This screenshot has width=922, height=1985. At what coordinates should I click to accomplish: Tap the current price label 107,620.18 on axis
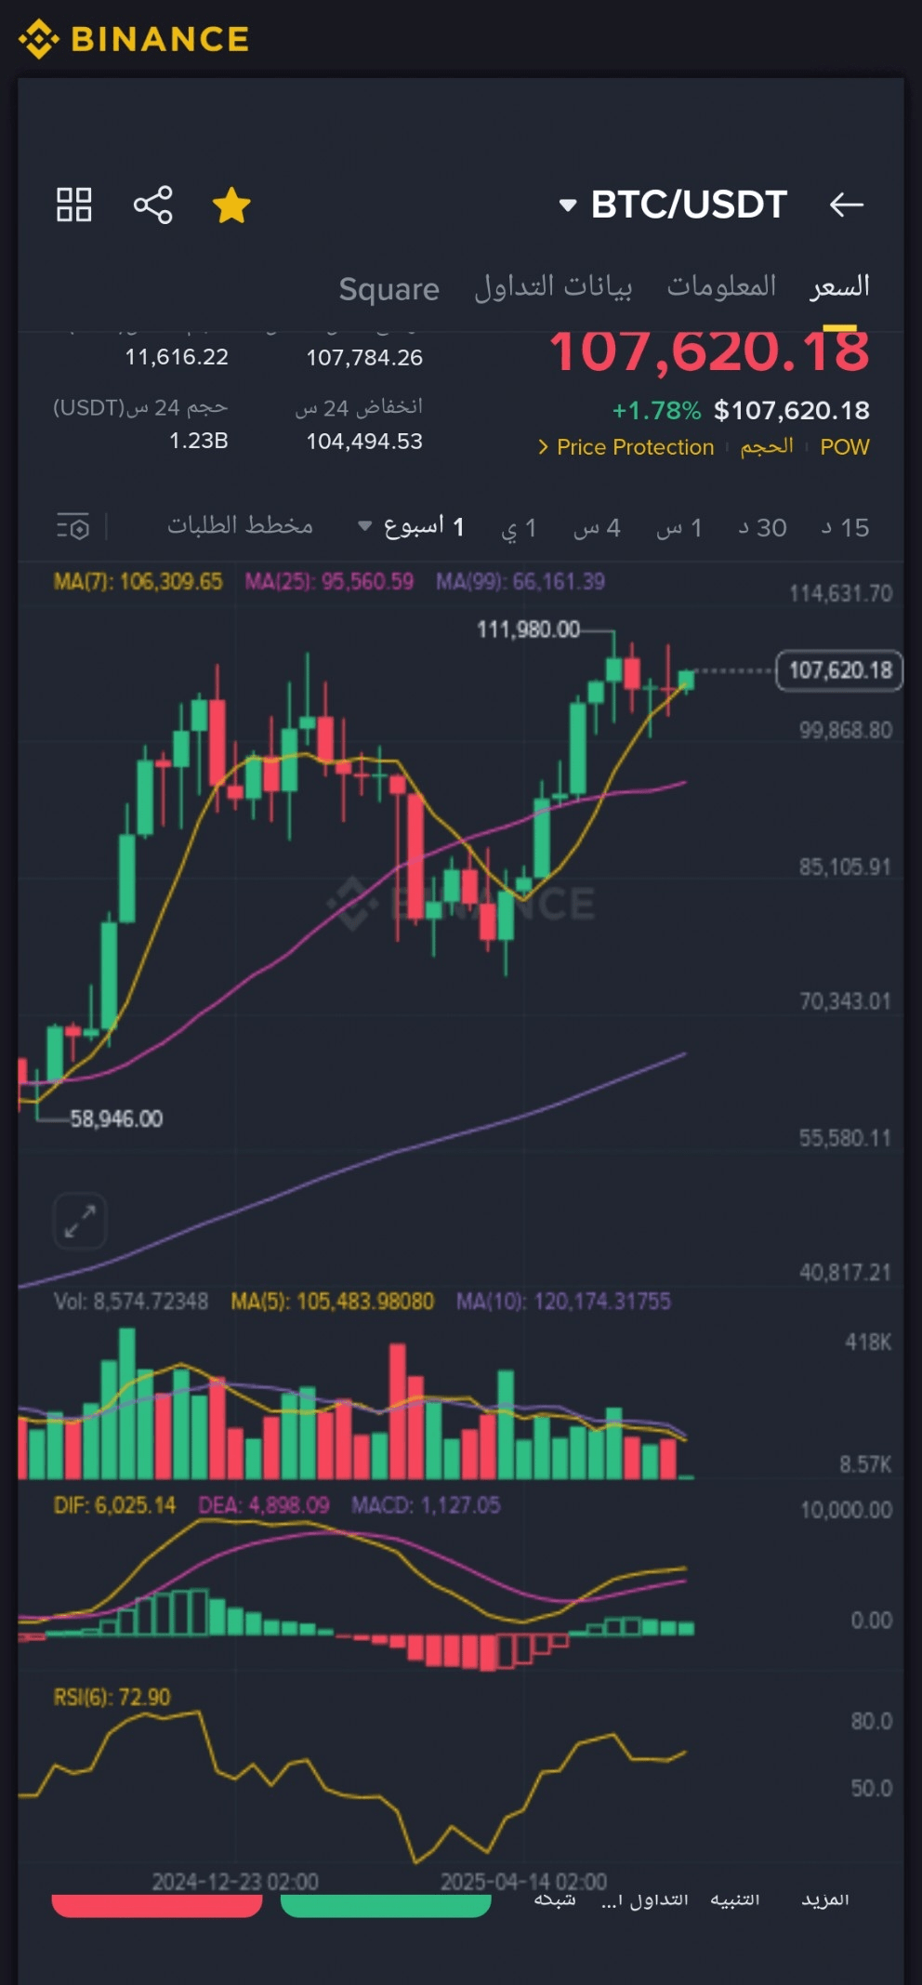click(x=839, y=670)
